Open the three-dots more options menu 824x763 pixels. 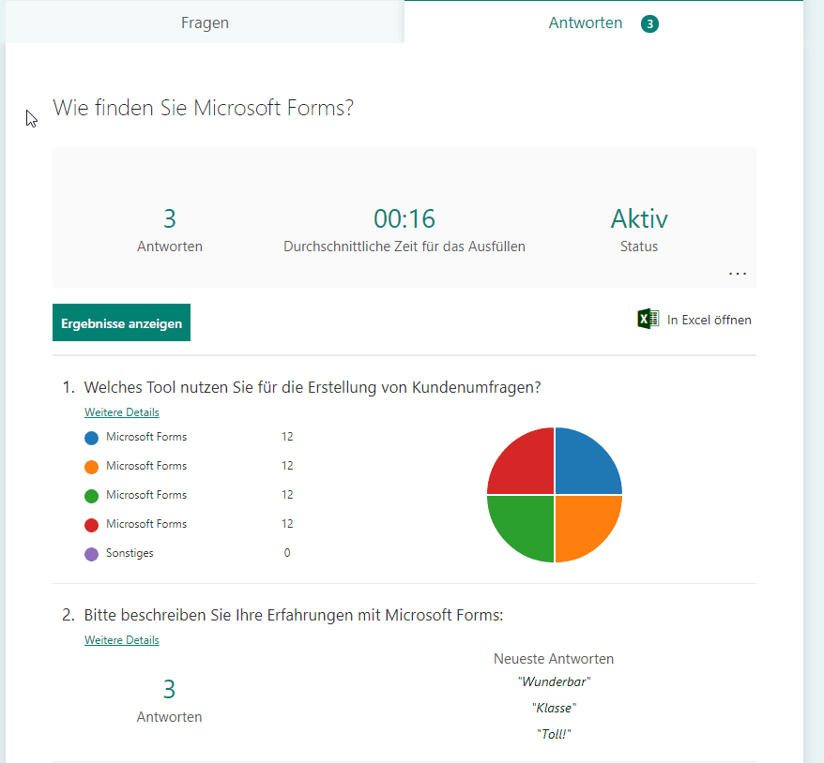pyautogui.click(x=738, y=274)
